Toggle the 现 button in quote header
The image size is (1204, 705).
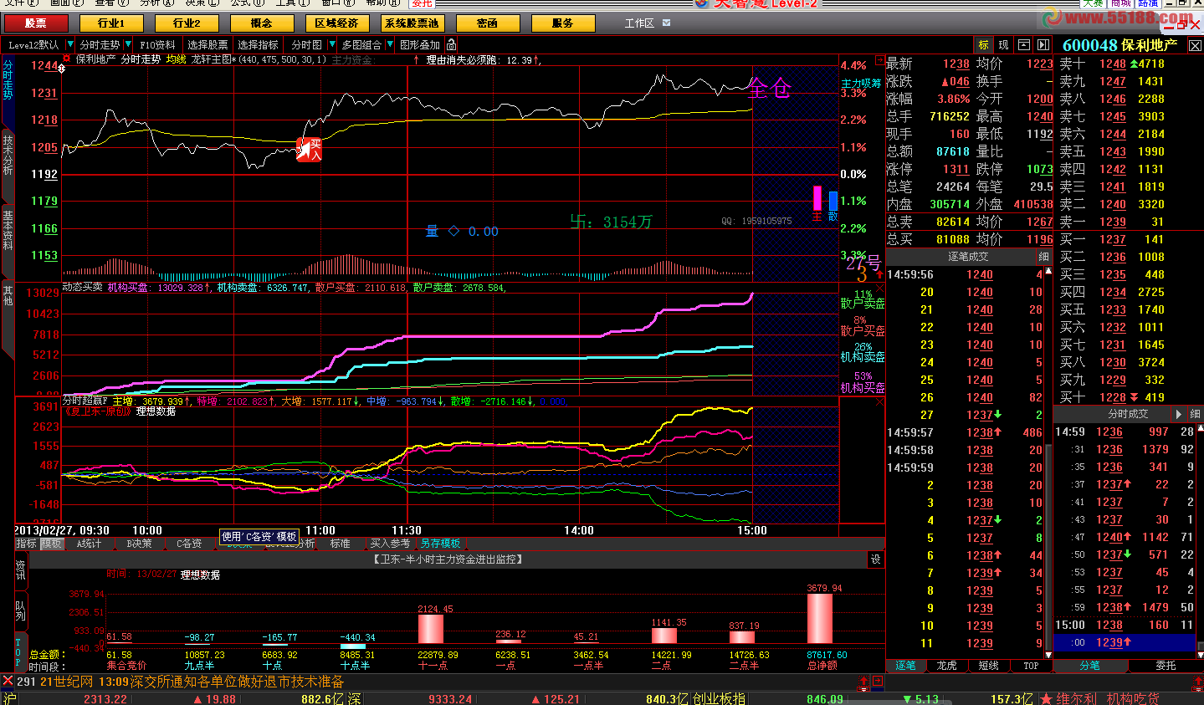[1004, 44]
